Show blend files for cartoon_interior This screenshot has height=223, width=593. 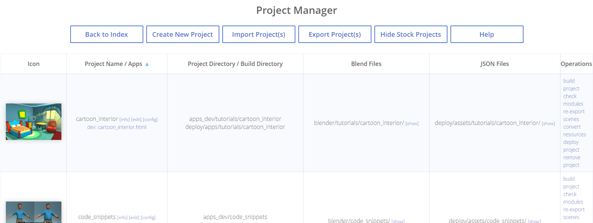(x=412, y=124)
